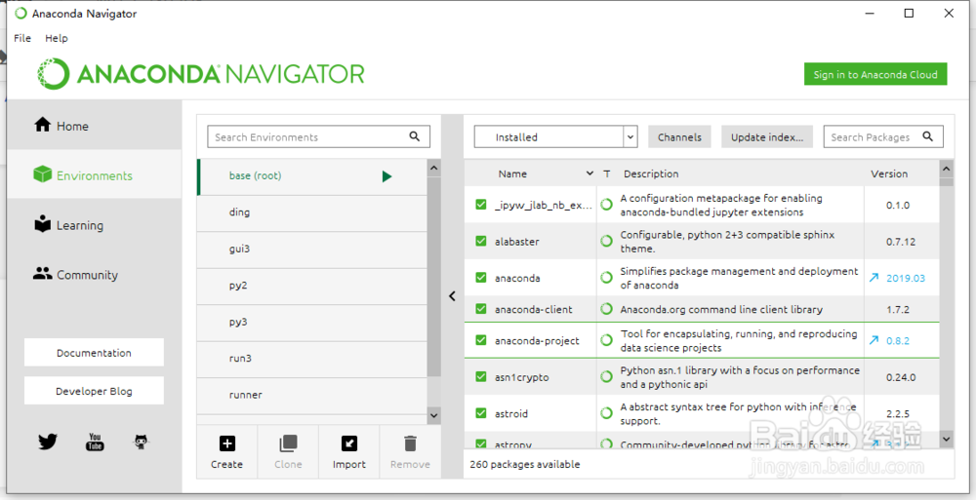
Task: Click the Create environment icon
Action: [227, 443]
